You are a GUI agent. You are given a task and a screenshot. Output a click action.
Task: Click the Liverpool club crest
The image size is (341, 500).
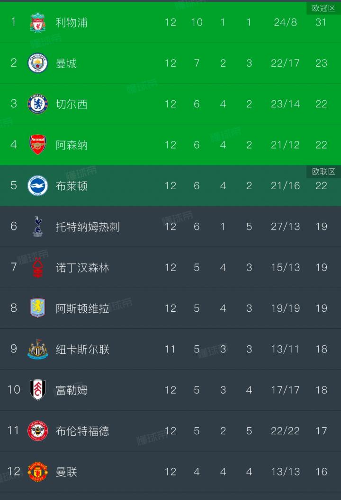tap(37, 23)
